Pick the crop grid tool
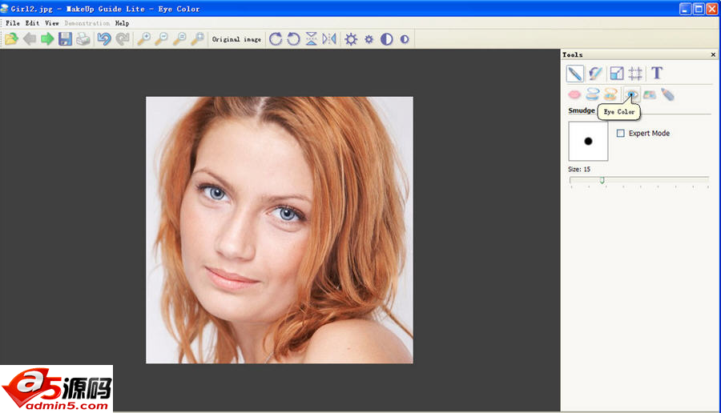This screenshot has width=721, height=413. 635,74
